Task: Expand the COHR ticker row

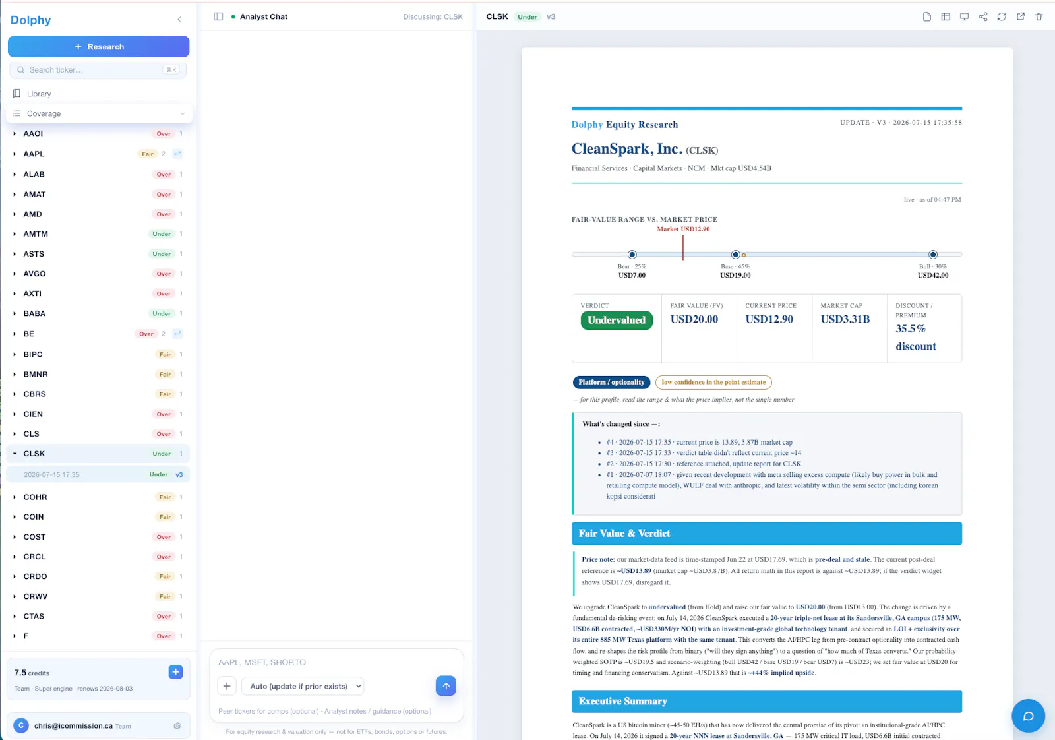Action: pos(15,497)
